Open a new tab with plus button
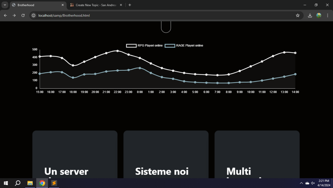 130,5
